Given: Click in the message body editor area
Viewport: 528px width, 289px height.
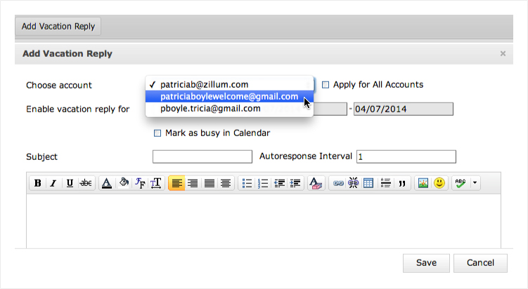Looking at the screenshot, I should [264, 221].
